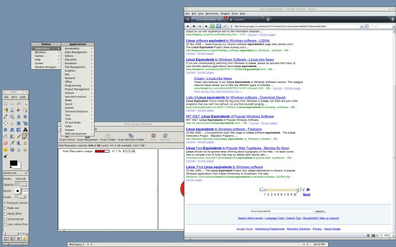Image resolution: width=396 pixels, height=247 pixels.
Task: Expand Pressure sensitivity options in GIMP
Action: pos(5,203)
